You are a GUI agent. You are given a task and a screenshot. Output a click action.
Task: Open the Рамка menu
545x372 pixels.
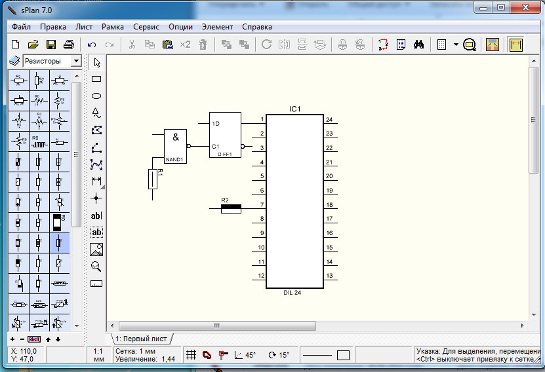[113, 27]
